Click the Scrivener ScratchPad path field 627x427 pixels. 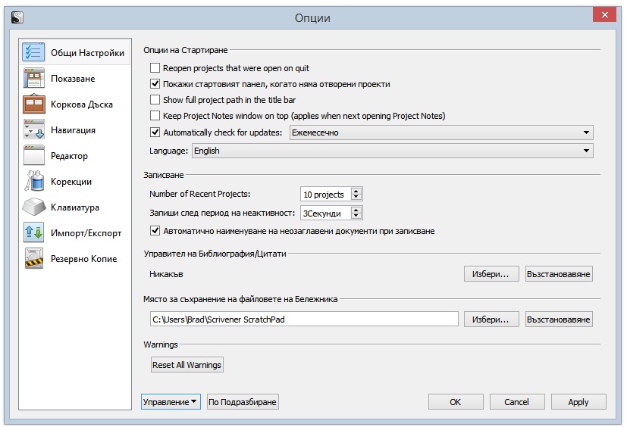[x=303, y=319]
